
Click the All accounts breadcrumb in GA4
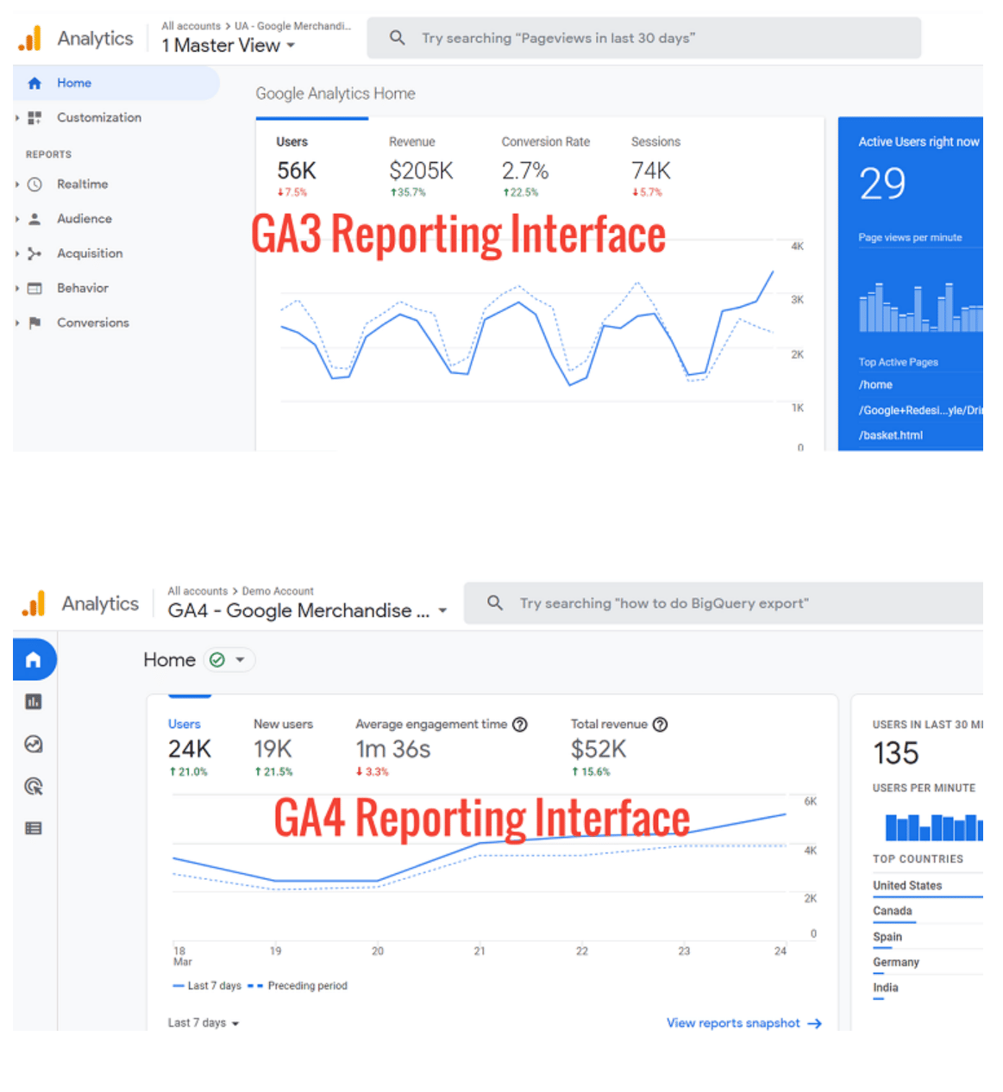197,591
